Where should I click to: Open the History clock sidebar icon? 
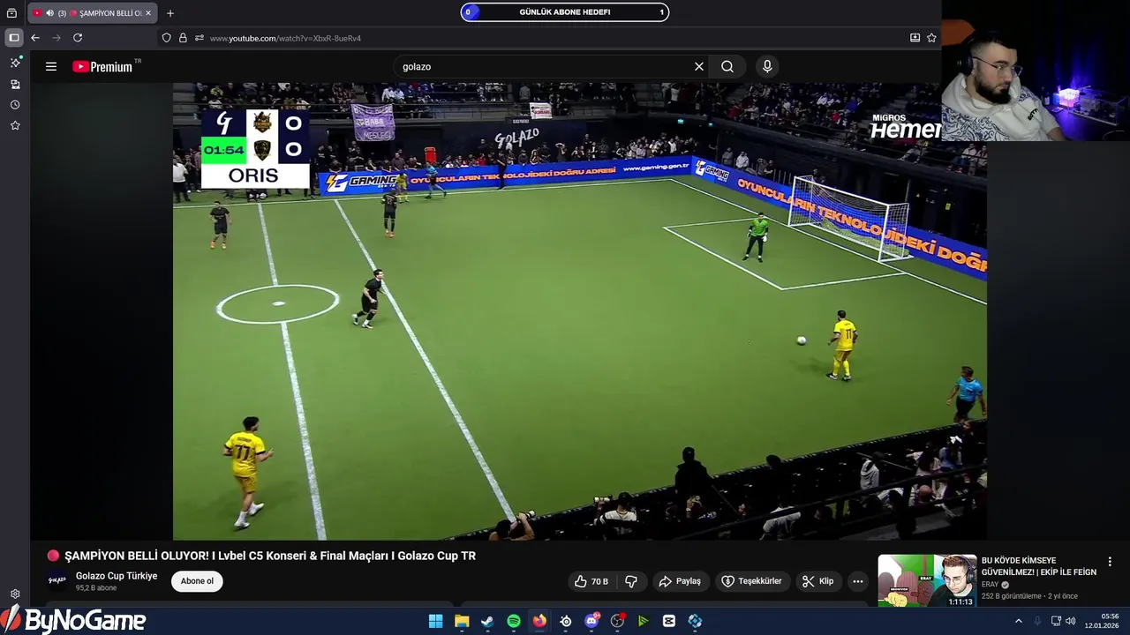(15, 105)
